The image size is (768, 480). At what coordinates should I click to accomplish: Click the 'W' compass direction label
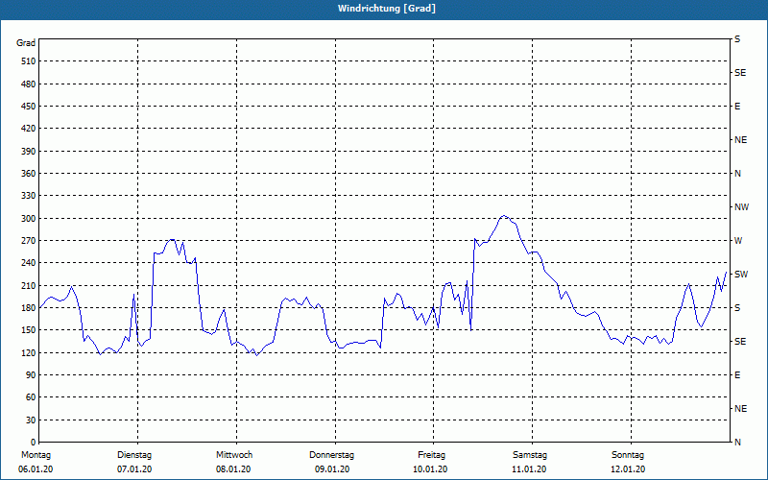[x=738, y=241]
